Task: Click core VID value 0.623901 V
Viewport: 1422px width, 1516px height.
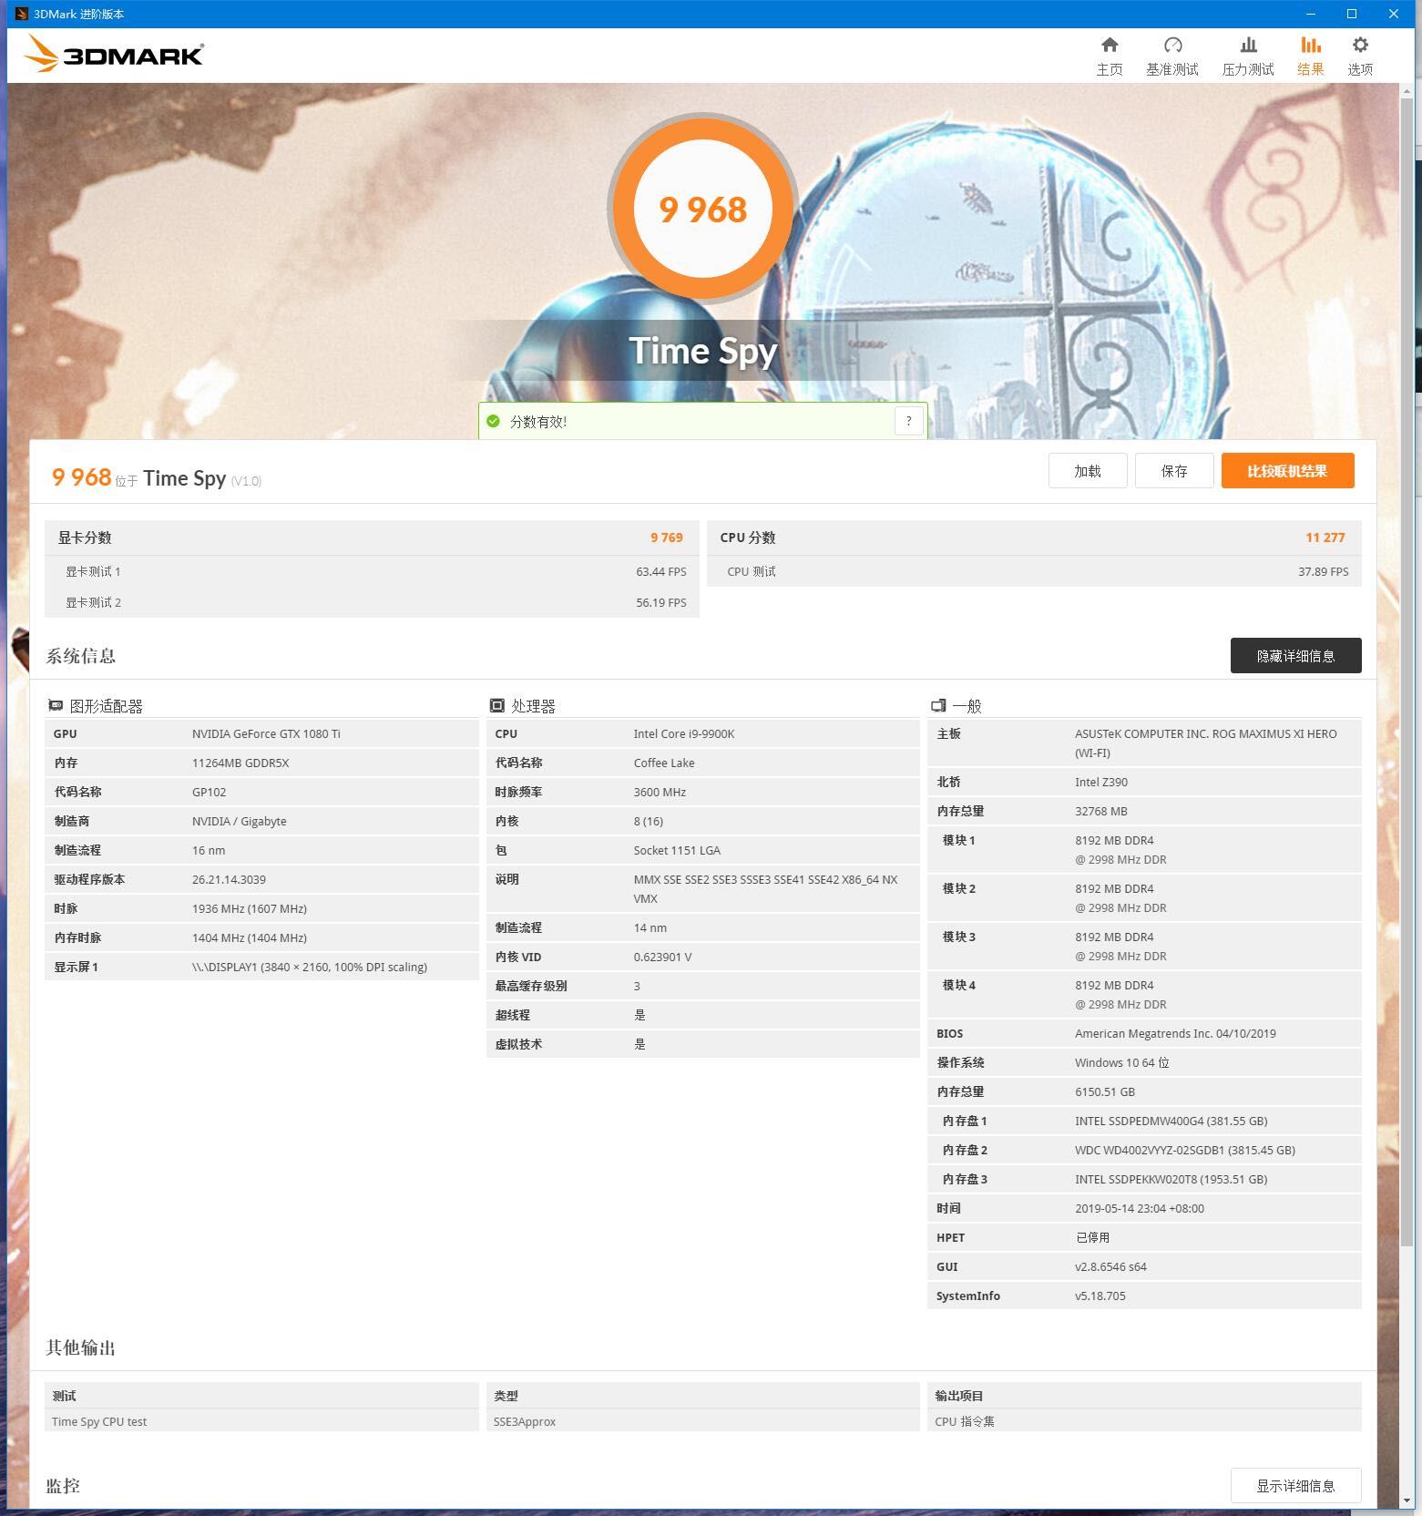Action: (x=662, y=957)
